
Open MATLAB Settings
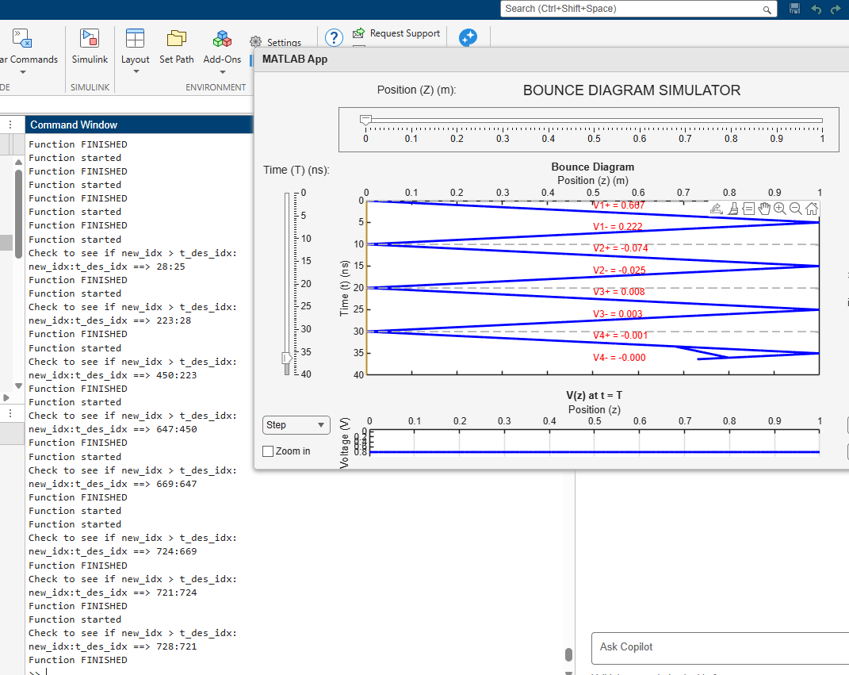276,43
